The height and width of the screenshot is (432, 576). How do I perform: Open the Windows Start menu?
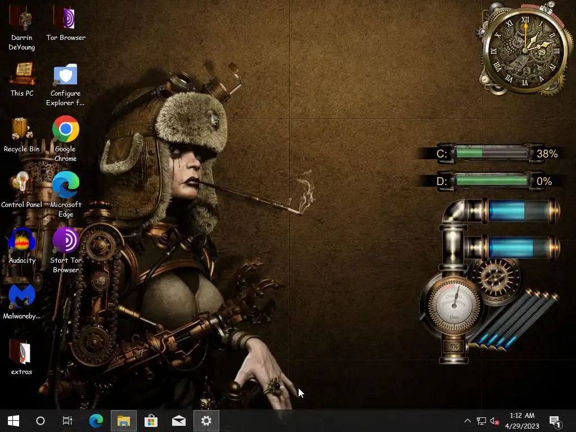13,421
